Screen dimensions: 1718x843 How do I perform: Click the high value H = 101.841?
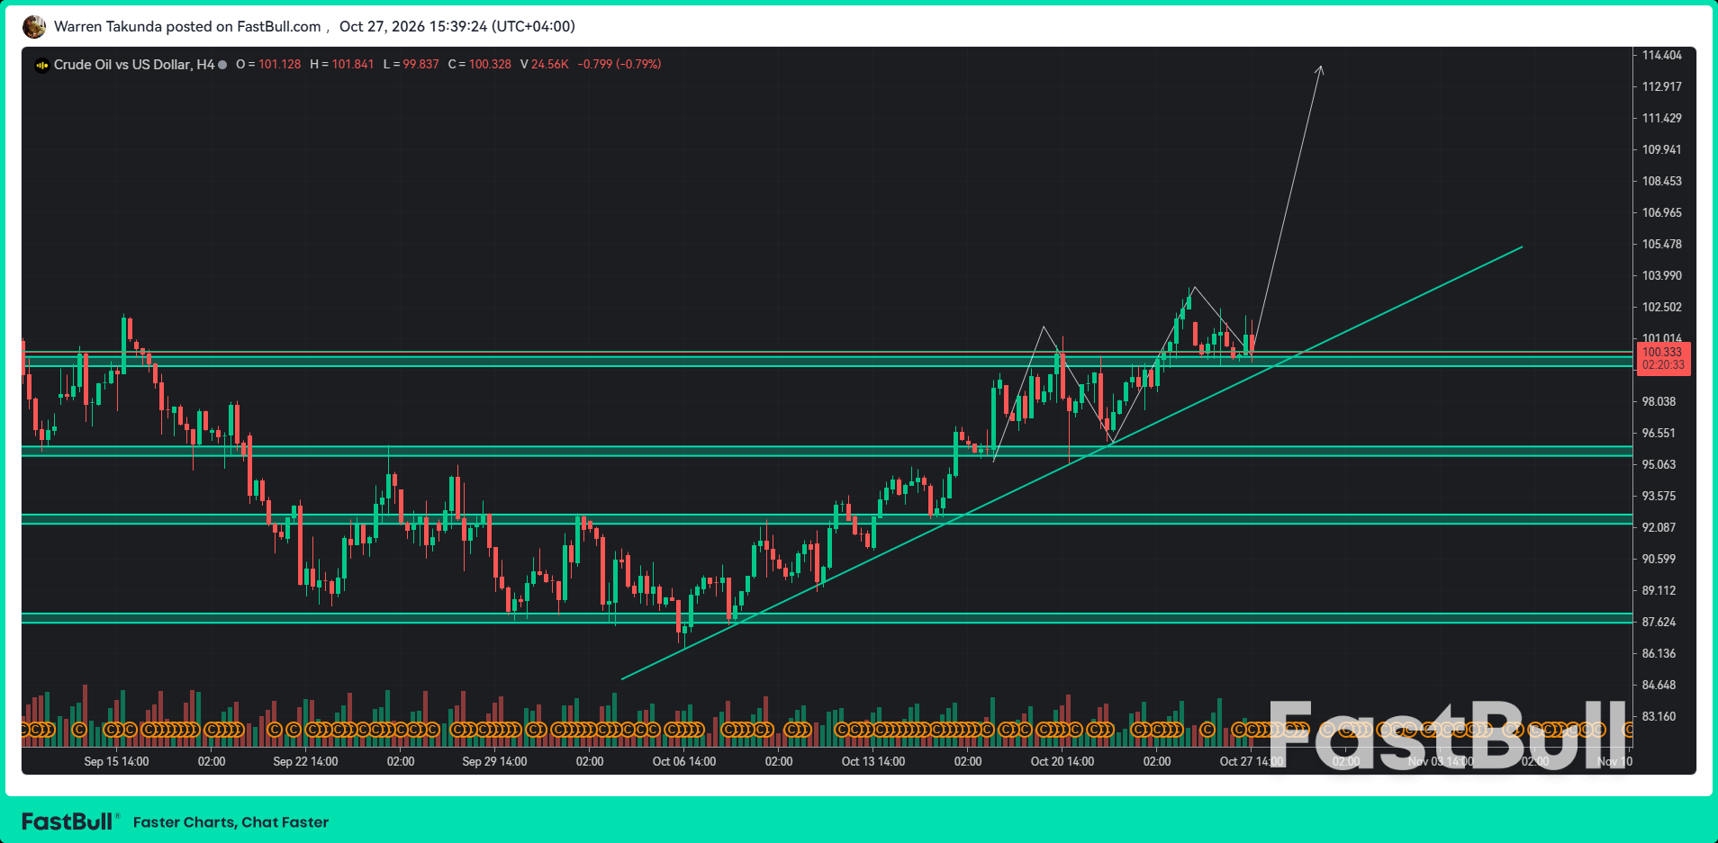click(x=341, y=65)
